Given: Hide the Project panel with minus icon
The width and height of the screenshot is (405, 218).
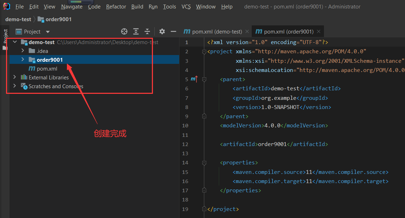Looking at the screenshot, I should pyautogui.click(x=173, y=31).
